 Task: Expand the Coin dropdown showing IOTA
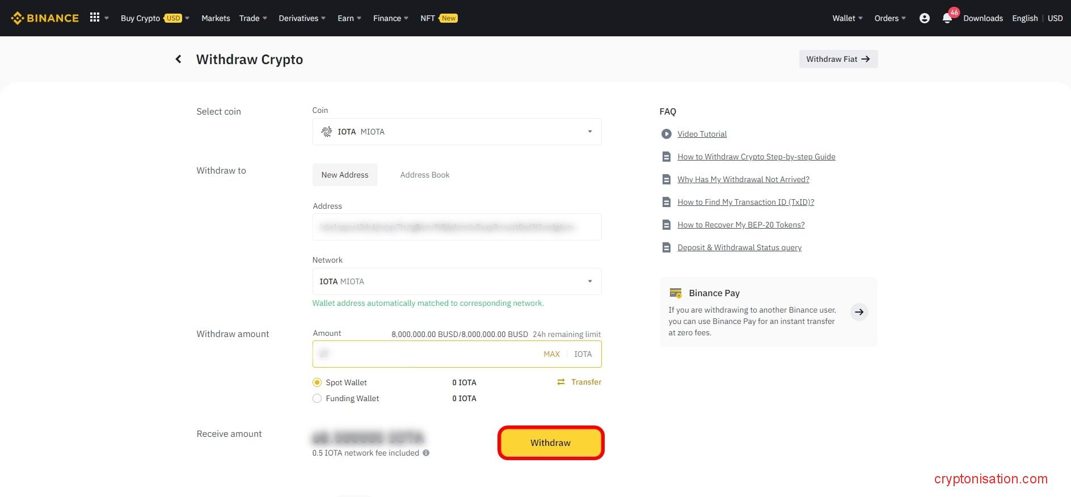(457, 132)
